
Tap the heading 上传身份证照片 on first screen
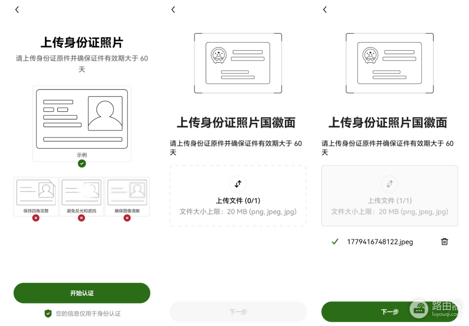[x=82, y=42]
